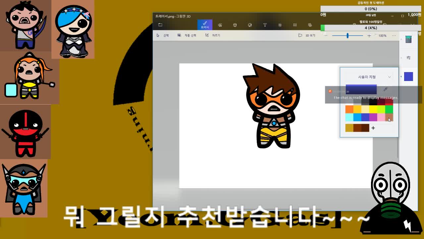
Task: Click the 자르기 crop tool
Action: pyautogui.click(x=212, y=35)
